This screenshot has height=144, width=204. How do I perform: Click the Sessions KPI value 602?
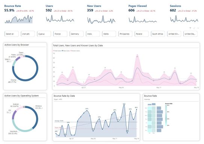click(x=173, y=10)
